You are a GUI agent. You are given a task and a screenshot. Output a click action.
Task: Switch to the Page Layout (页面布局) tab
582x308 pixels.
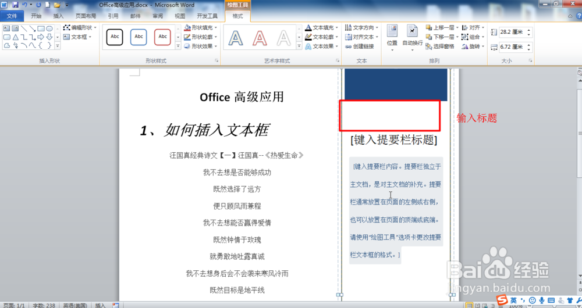coord(86,16)
